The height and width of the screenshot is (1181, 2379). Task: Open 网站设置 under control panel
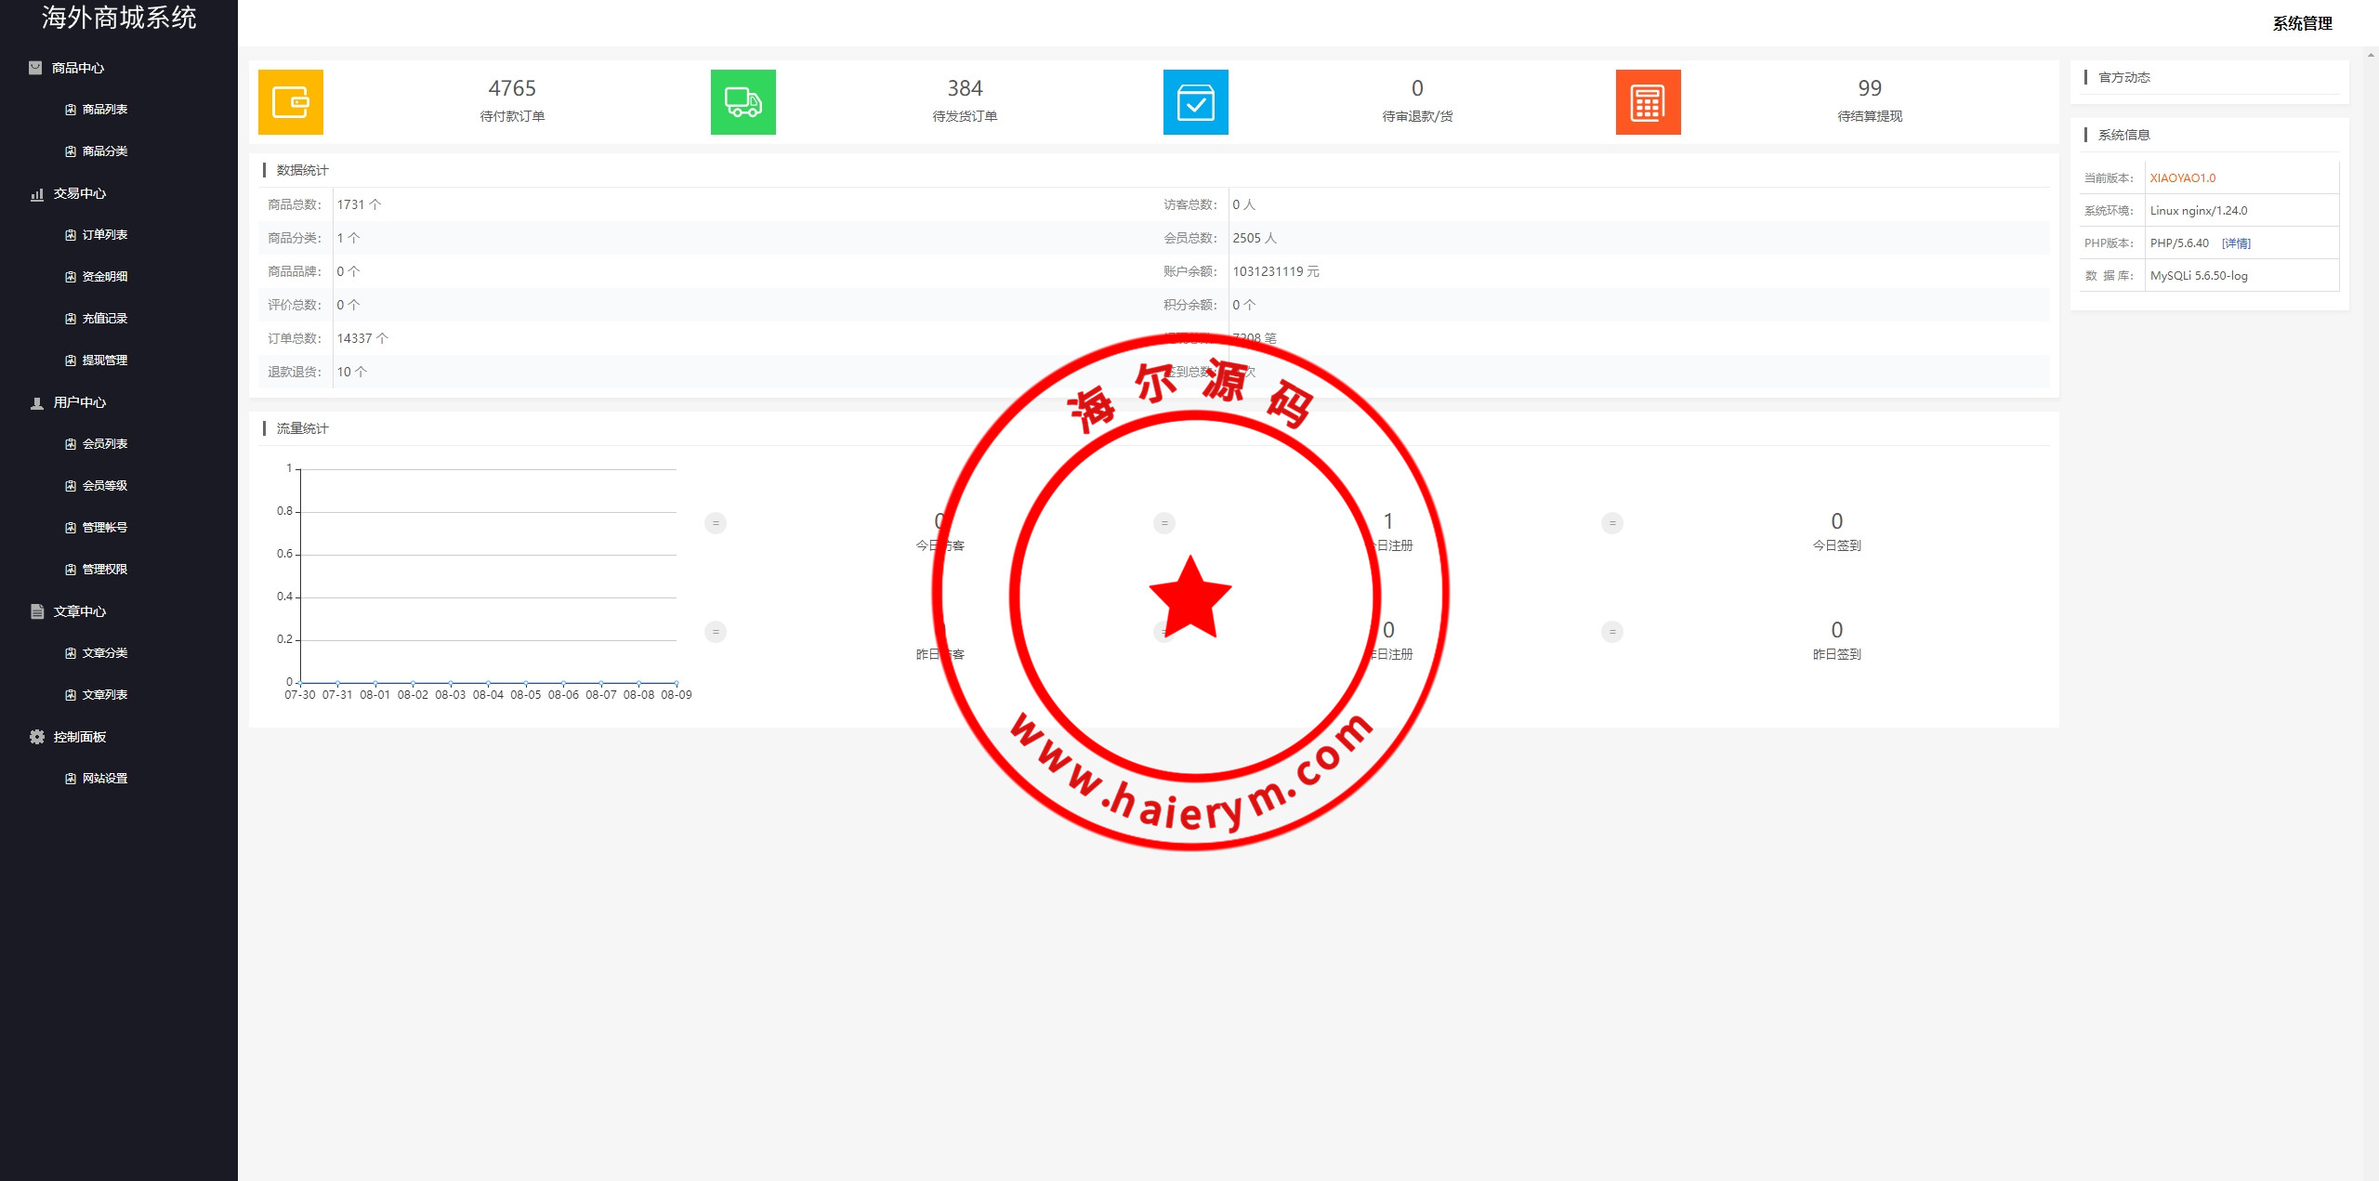coord(104,779)
